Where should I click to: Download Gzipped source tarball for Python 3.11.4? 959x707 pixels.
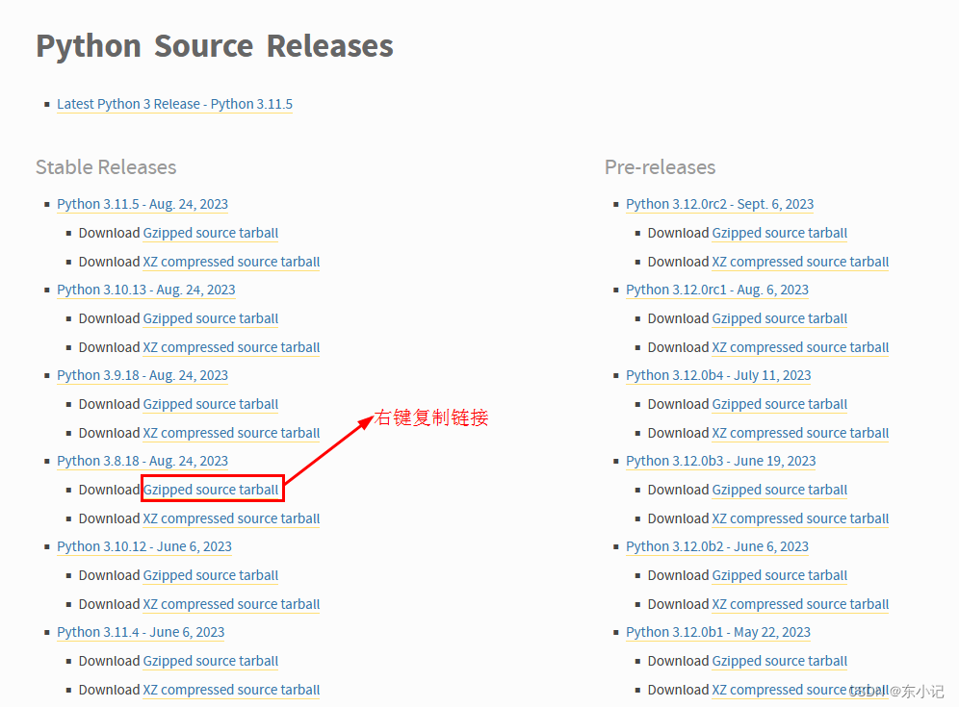211,661
